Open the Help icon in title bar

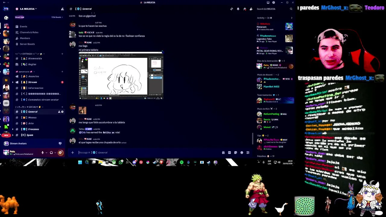tap(274, 2)
